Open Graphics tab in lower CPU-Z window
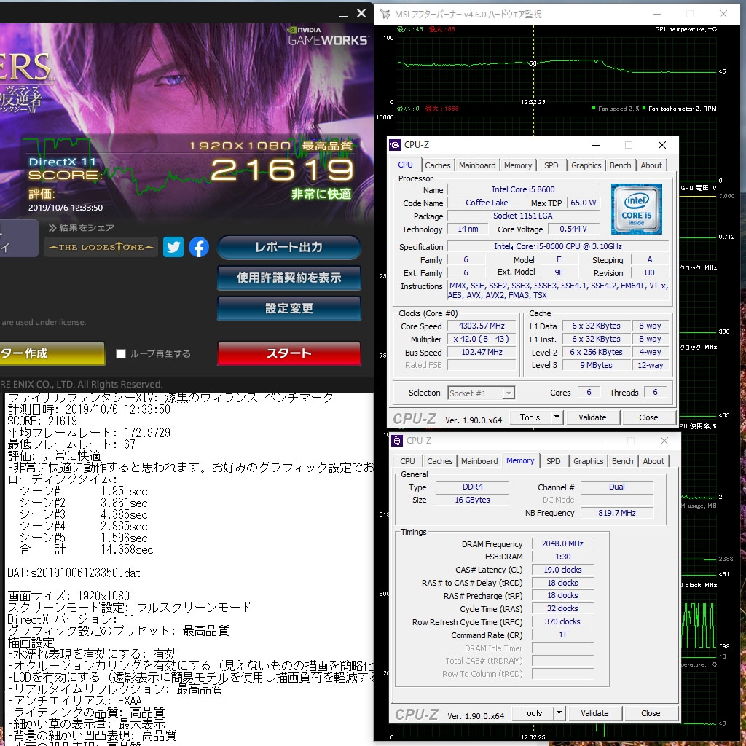Screen dimensions: 746x746 coord(588,461)
